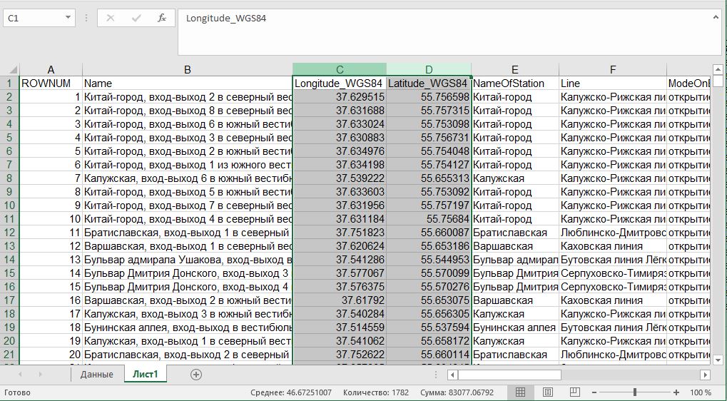
Task: Click the confirm entry checkmark icon
Action: tap(136, 18)
